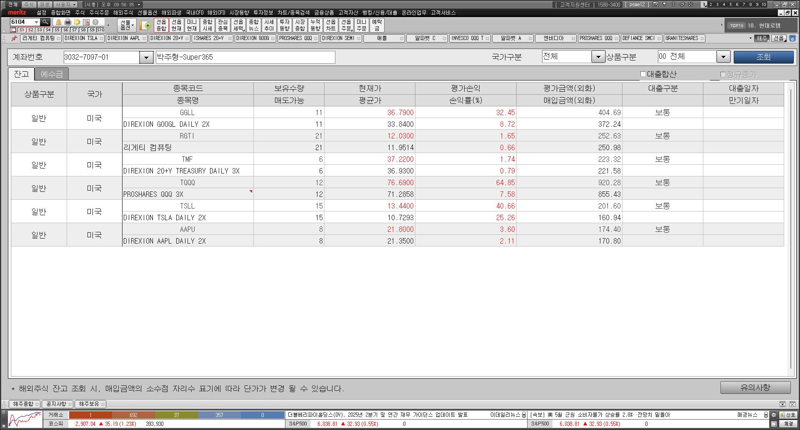Click the mini chart thumbnail in status bar

point(25,420)
